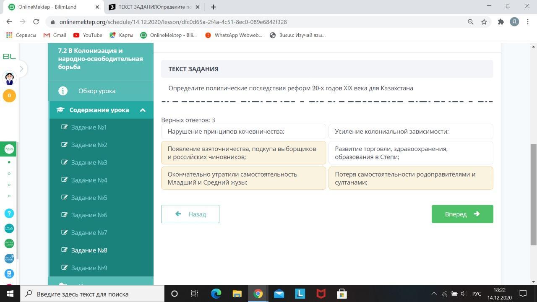Image resolution: width=537 pixels, height=302 pixels.
Task: Click the zoom magnifier icon in address bar
Action: tap(470, 22)
